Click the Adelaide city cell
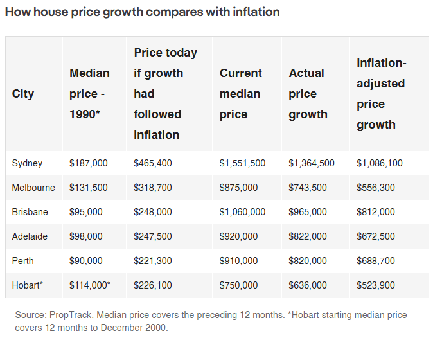This screenshot has width=433, height=338. click(x=30, y=236)
